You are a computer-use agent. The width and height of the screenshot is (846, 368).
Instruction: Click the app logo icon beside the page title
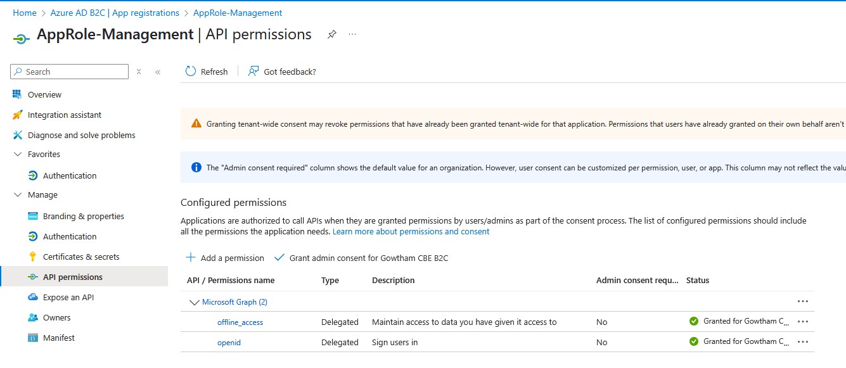pos(21,39)
